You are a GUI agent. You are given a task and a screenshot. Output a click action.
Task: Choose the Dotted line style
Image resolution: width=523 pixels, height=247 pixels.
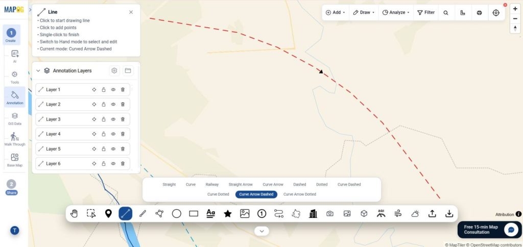pyautogui.click(x=322, y=184)
